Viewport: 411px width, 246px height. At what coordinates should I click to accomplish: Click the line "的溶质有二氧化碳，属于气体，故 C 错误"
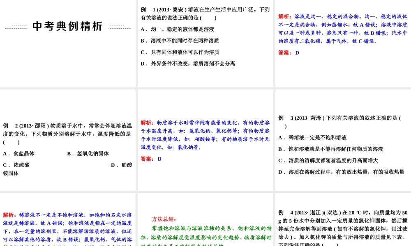click(x=328, y=41)
